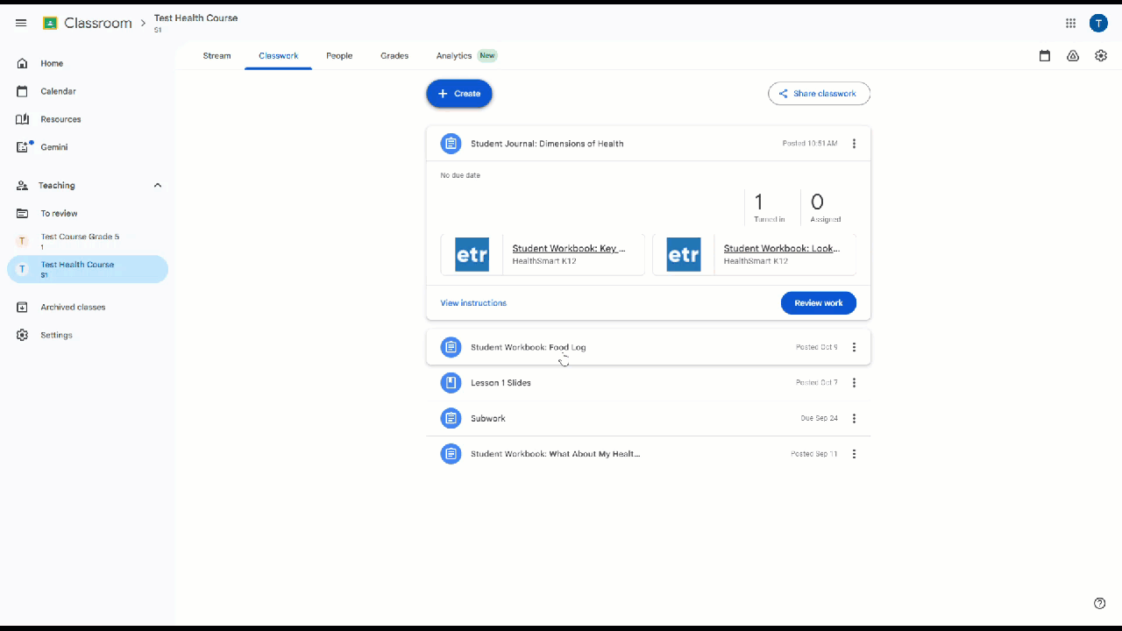Collapse the Teaching section

pyautogui.click(x=158, y=186)
